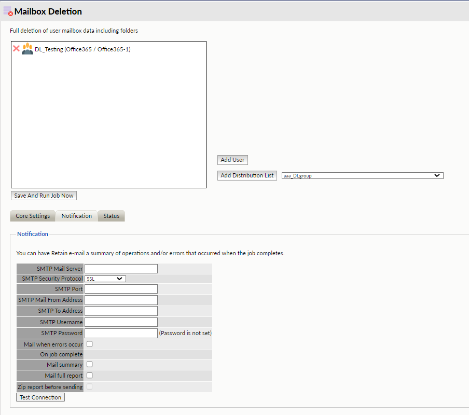Expand the SMTP Security Protocol dropdown
The width and height of the screenshot is (469, 415).
point(105,279)
